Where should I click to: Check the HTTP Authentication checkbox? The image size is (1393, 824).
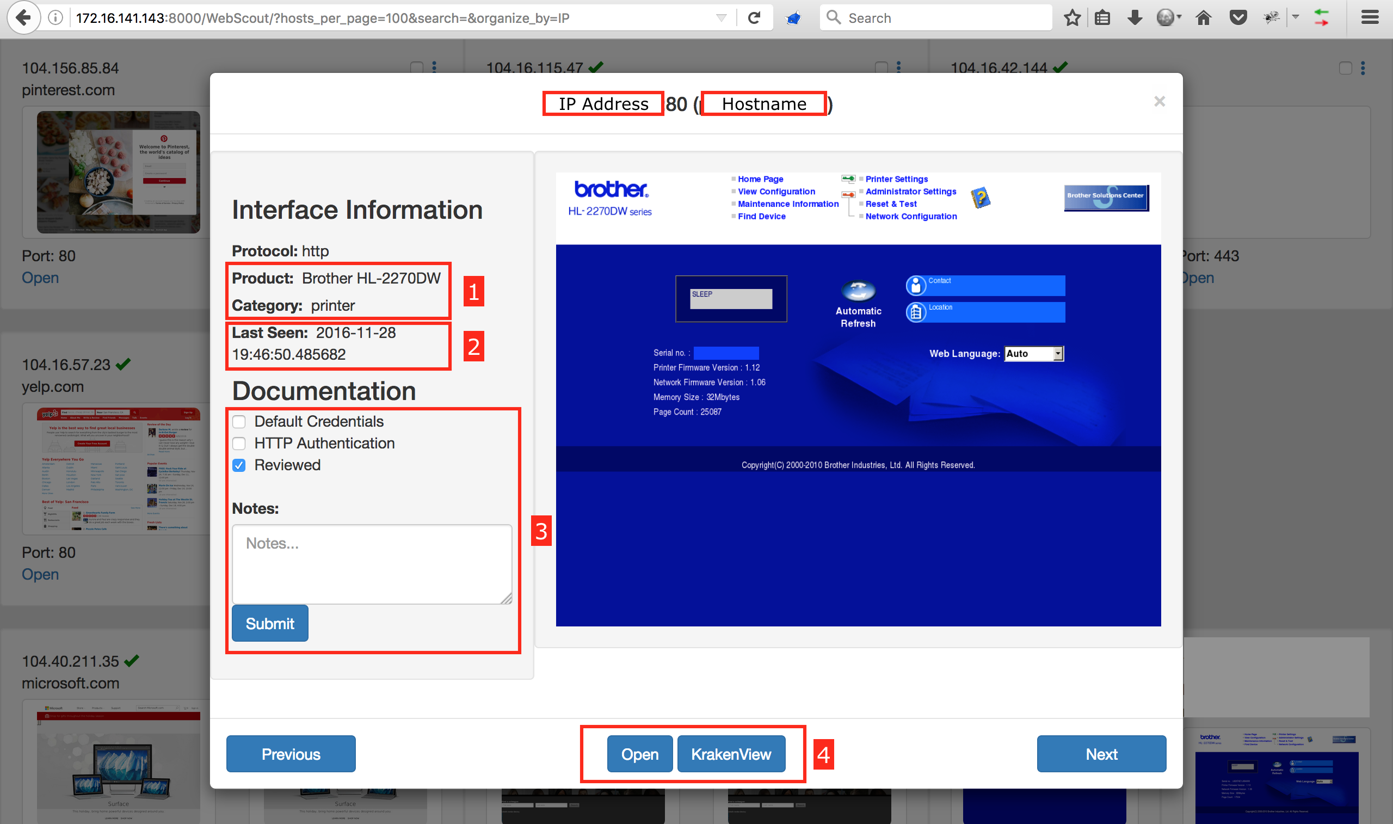(x=239, y=443)
